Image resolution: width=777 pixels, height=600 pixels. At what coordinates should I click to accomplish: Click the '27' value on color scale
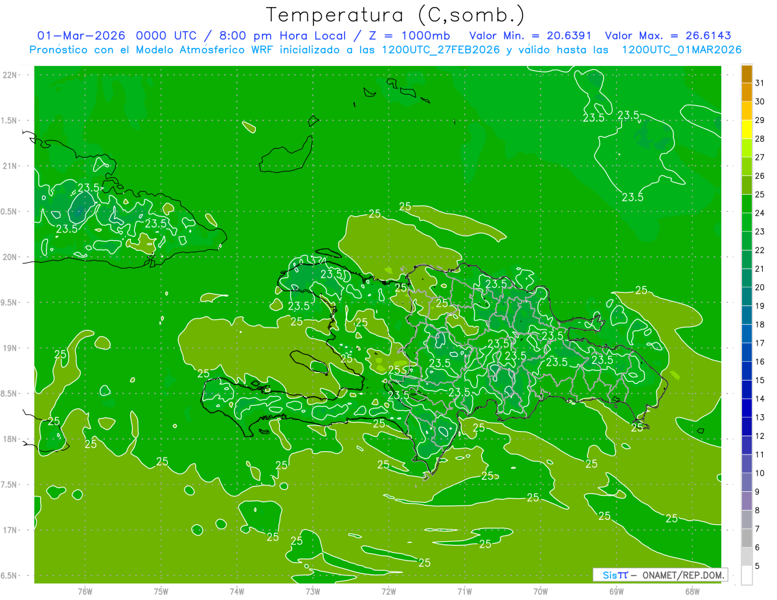click(760, 157)
